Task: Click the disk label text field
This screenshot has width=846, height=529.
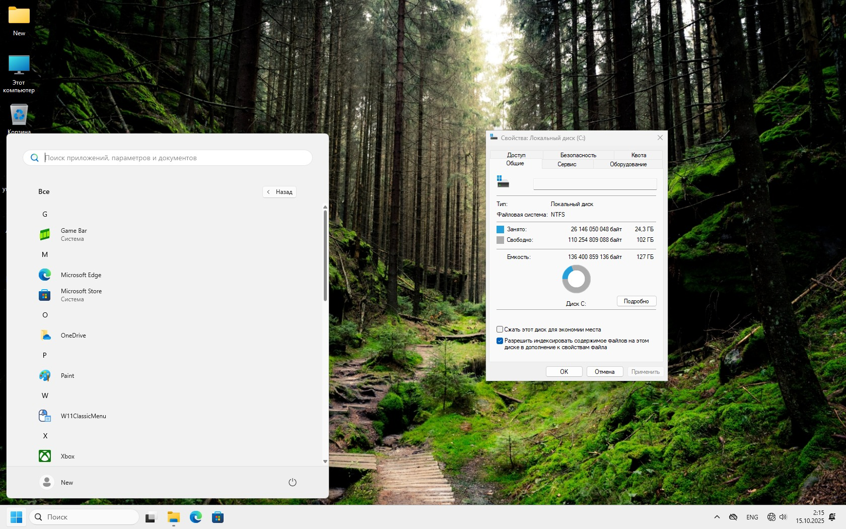Action: [595, 184]
